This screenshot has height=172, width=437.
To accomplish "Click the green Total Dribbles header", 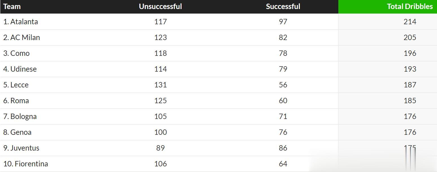I will point(410,6).
